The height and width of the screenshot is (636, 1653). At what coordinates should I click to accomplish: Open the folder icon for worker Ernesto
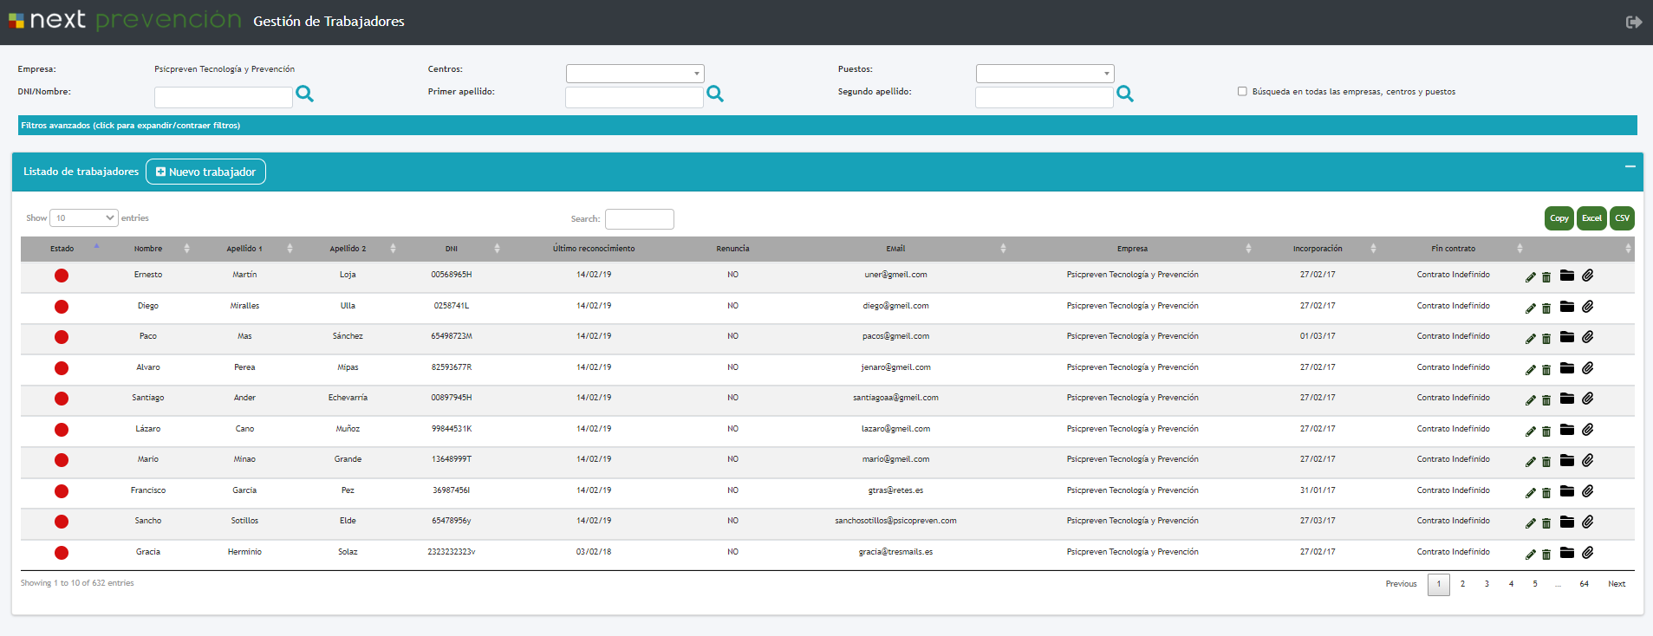(x=1567, y=276)
